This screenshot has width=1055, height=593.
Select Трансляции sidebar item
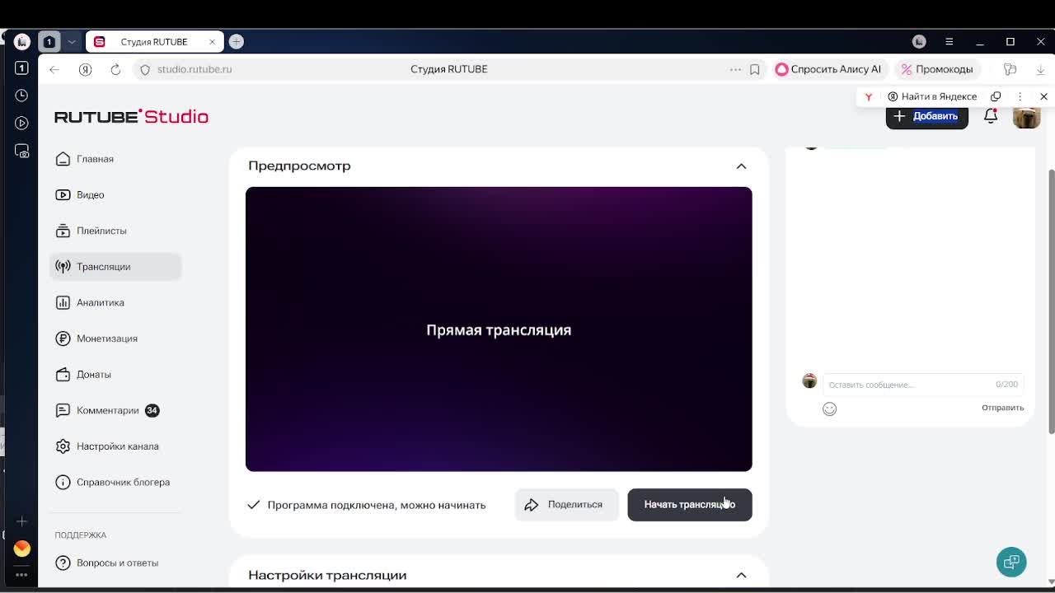point(115,267)
